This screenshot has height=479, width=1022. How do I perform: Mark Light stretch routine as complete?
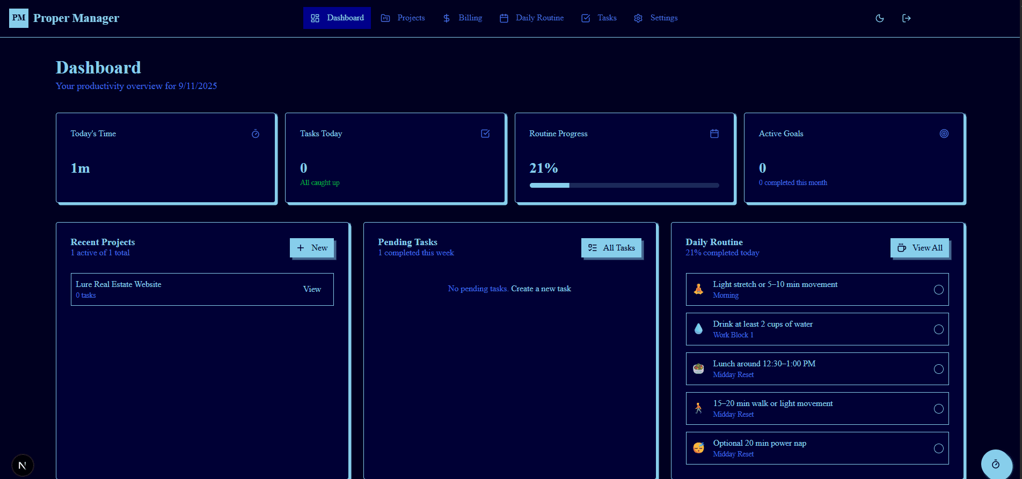click(x=938, y=290)
